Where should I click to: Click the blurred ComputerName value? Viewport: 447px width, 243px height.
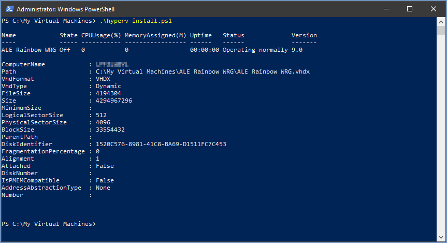[112, 64]
